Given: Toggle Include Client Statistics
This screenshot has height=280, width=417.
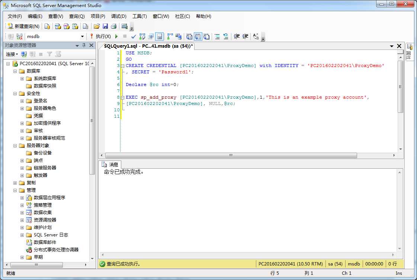Looking at the screenshot, I should click(x=179, y=36).
